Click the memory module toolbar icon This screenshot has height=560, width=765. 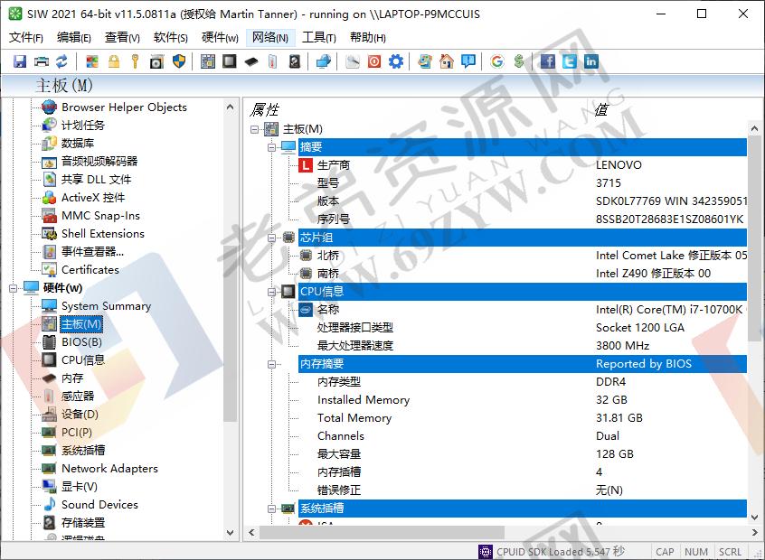(251, 61)
